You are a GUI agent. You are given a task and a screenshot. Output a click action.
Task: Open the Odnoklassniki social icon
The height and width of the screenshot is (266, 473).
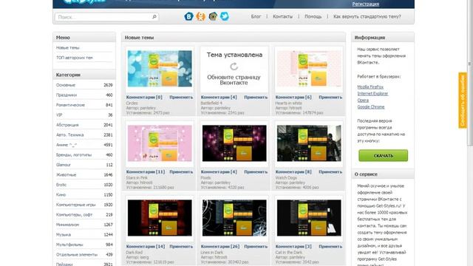(201, 16)
